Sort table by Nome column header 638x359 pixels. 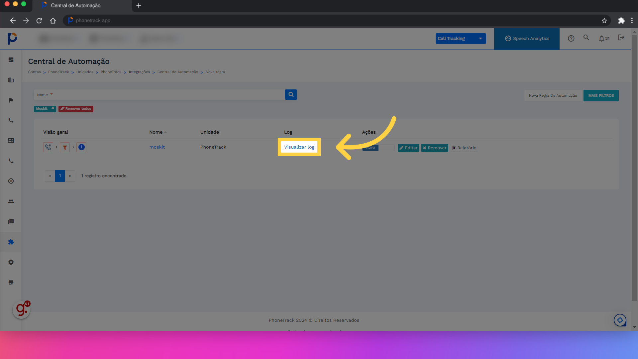coord(158,132)
